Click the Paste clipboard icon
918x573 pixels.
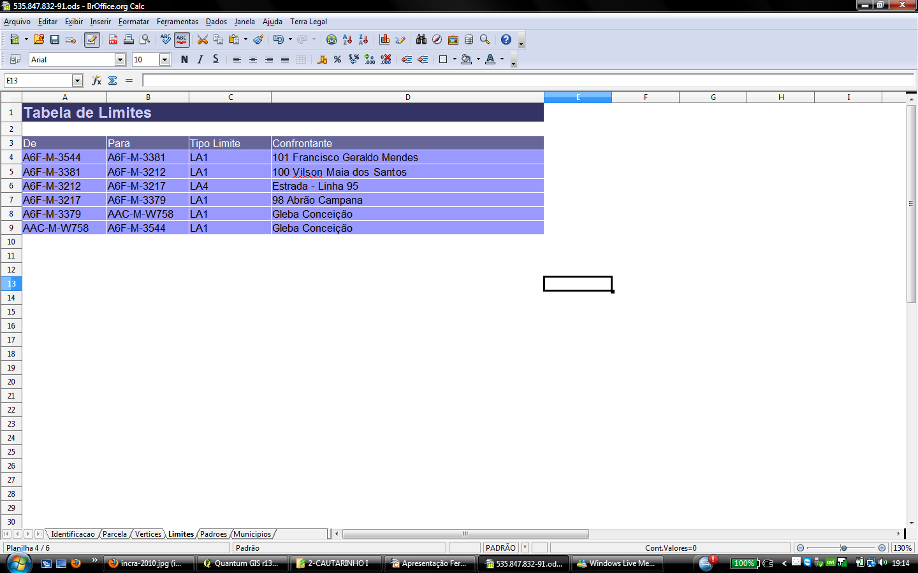click(x=234, y=39)
